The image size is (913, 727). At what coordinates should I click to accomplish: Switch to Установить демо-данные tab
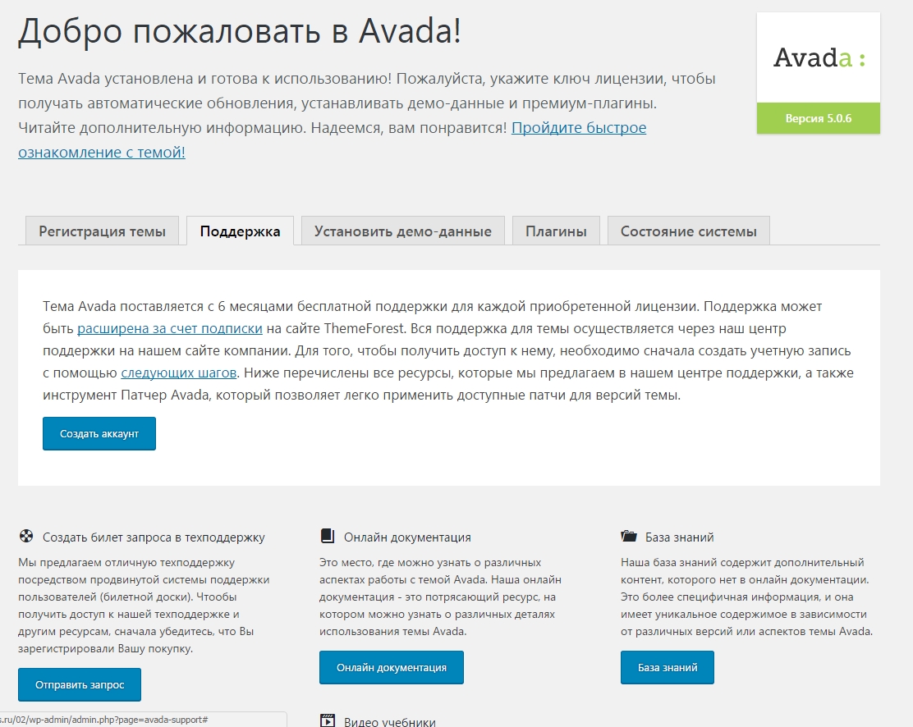coord(403,231)
